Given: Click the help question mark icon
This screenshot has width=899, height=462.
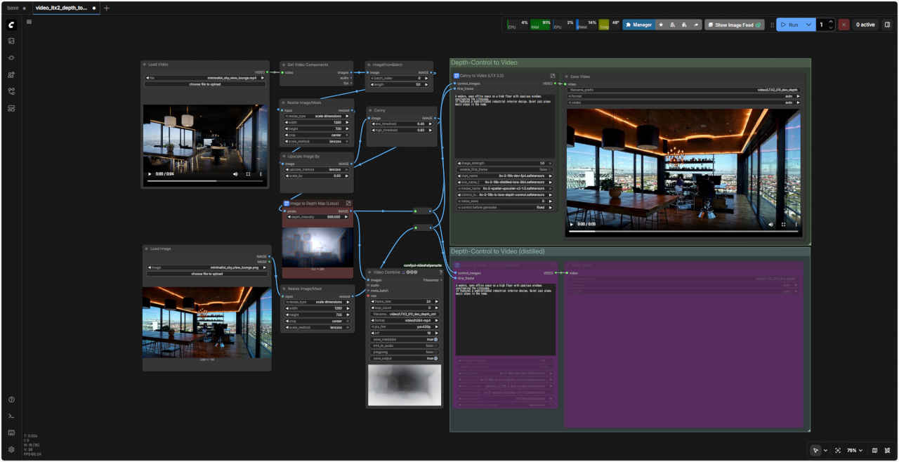Looking at the screenshot, I should (x=11, y=400).
